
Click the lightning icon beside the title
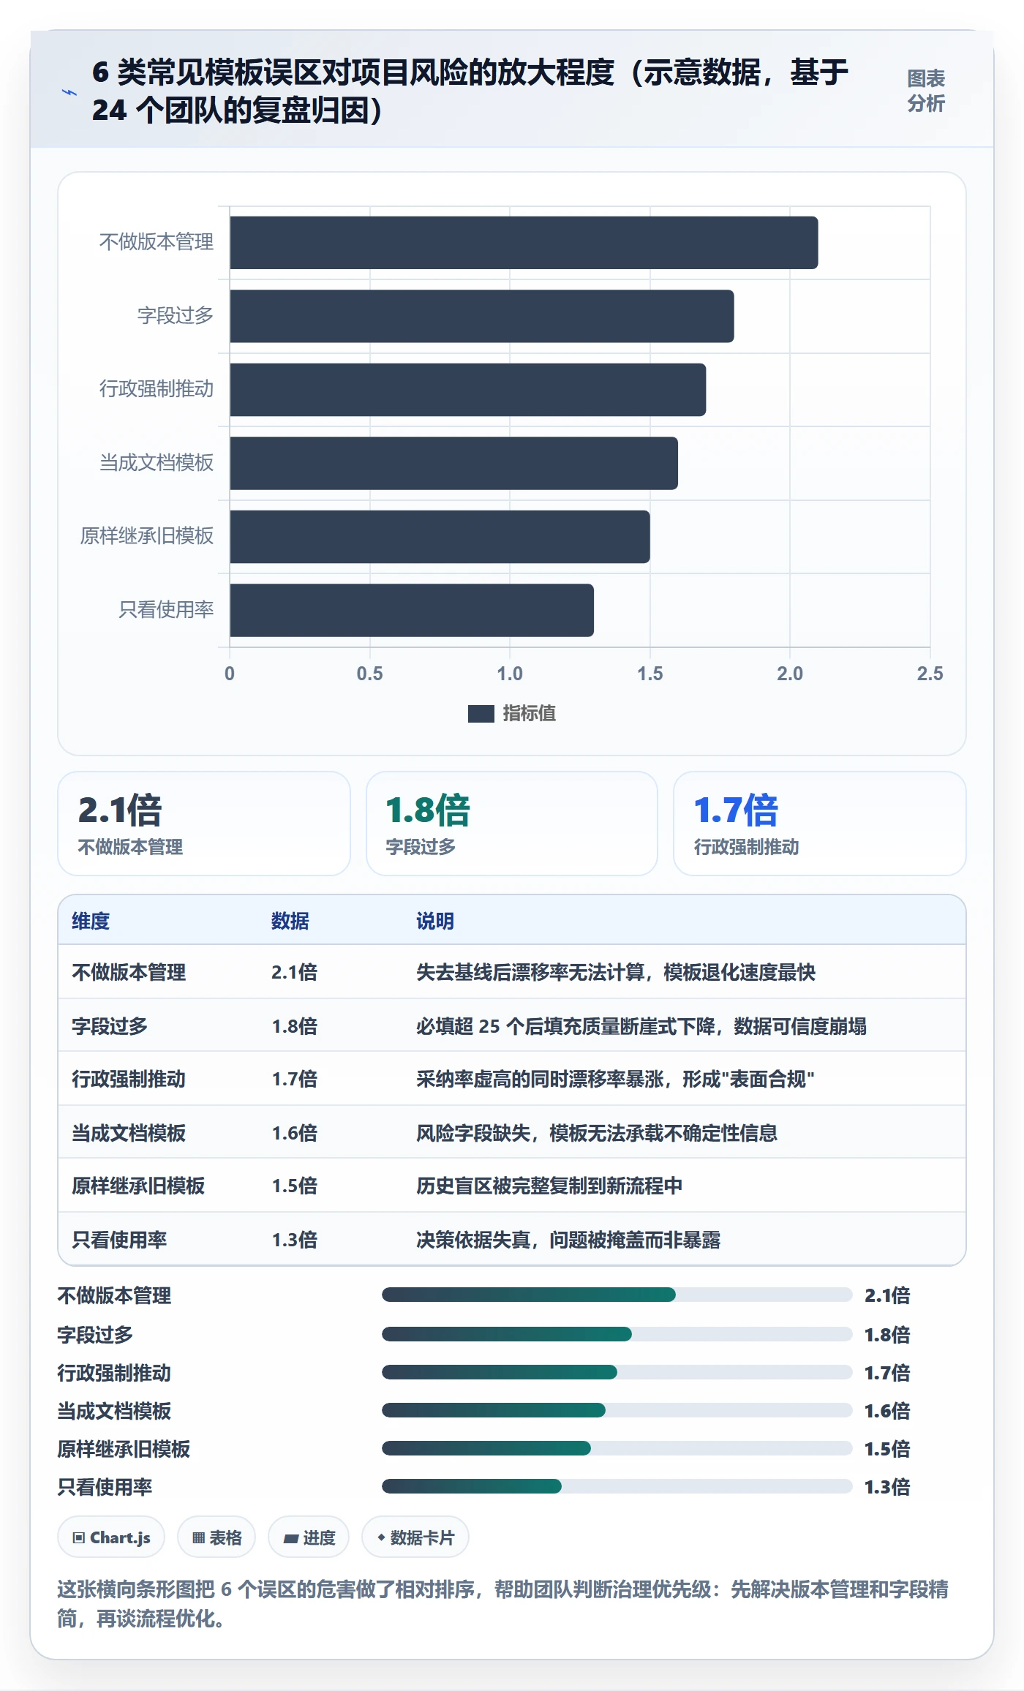[x=69, y=92]
